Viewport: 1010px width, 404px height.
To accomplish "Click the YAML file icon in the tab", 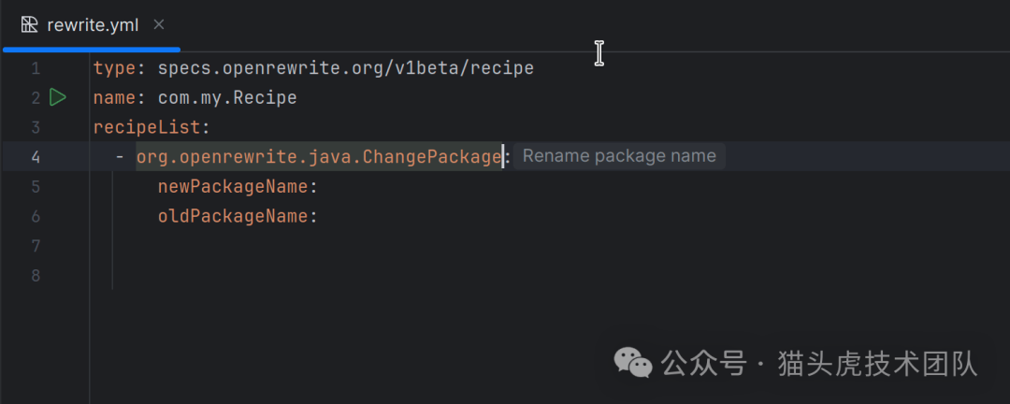I will (x=30, y=25).
